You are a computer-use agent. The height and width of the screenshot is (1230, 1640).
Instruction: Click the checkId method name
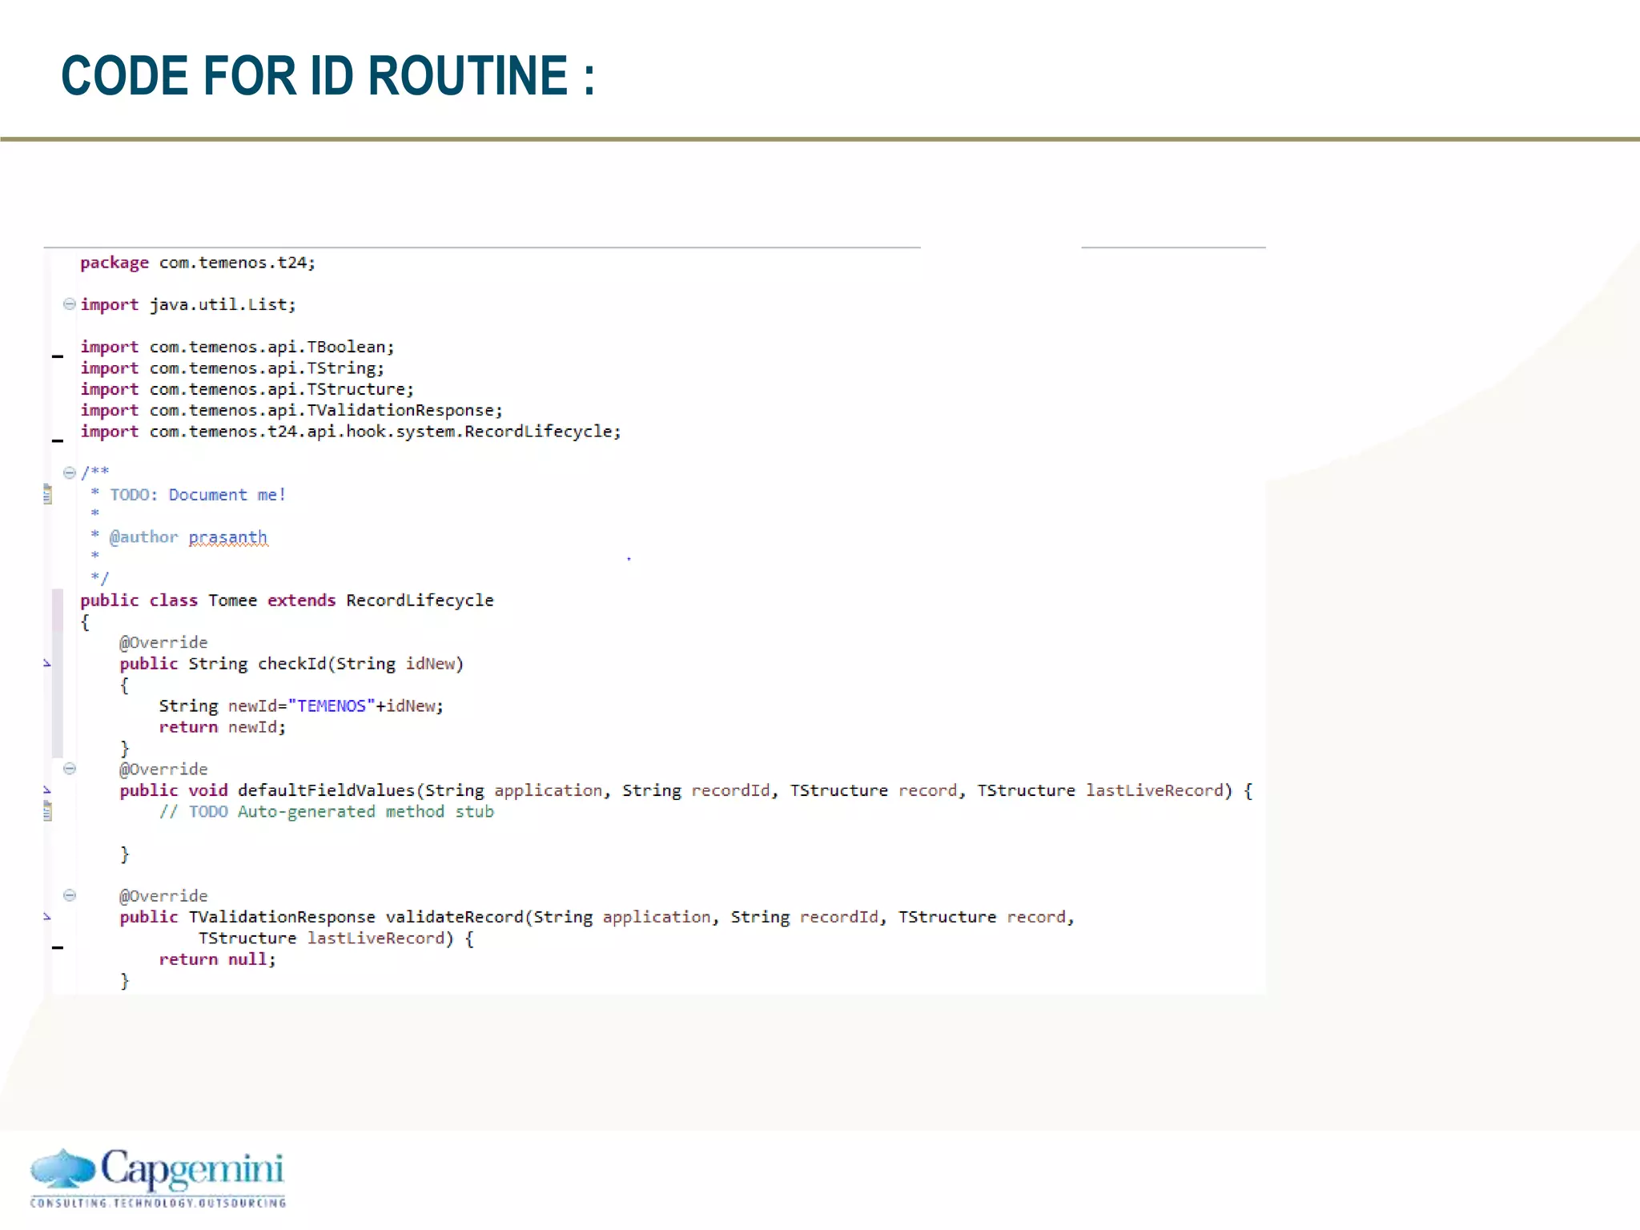291,664
